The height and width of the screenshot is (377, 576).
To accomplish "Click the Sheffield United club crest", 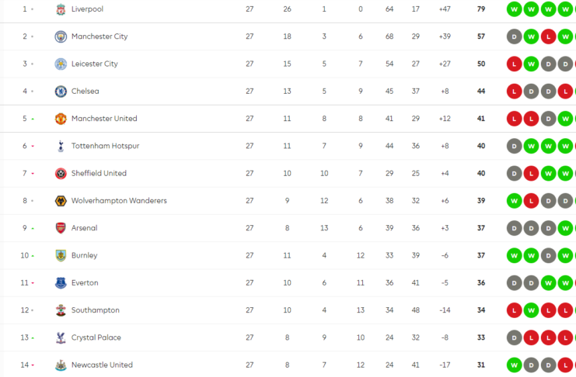I will [x=61, y=173].
